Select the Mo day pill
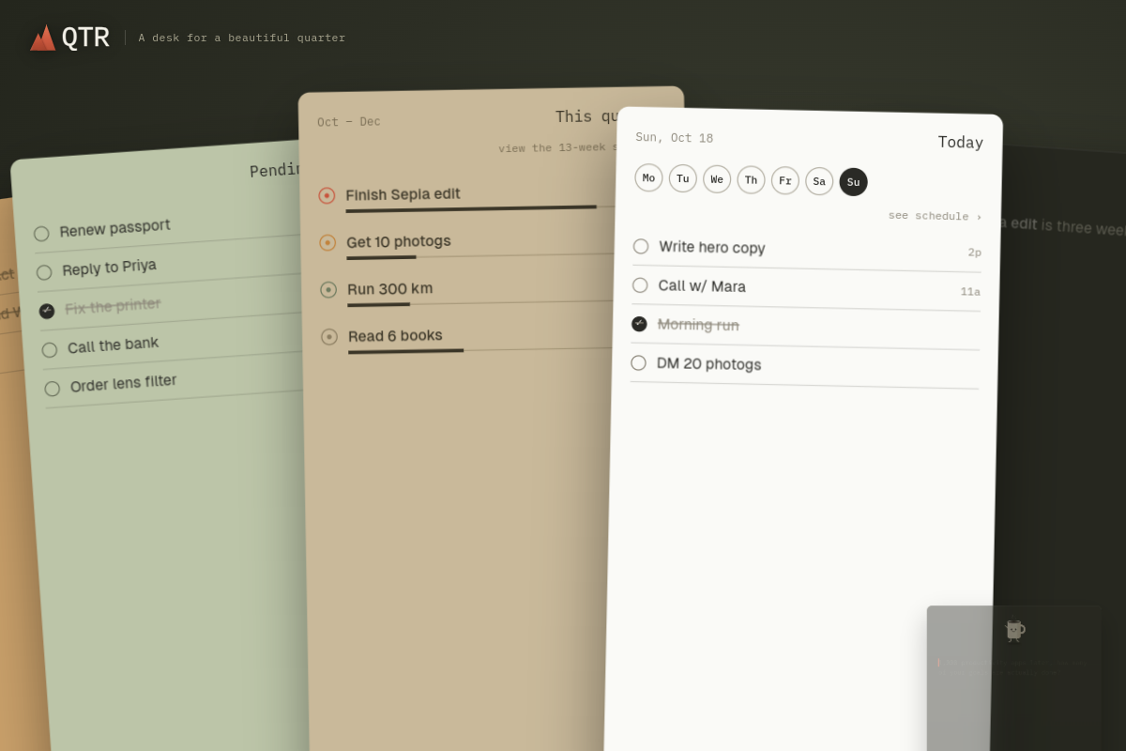 (648, 177)
